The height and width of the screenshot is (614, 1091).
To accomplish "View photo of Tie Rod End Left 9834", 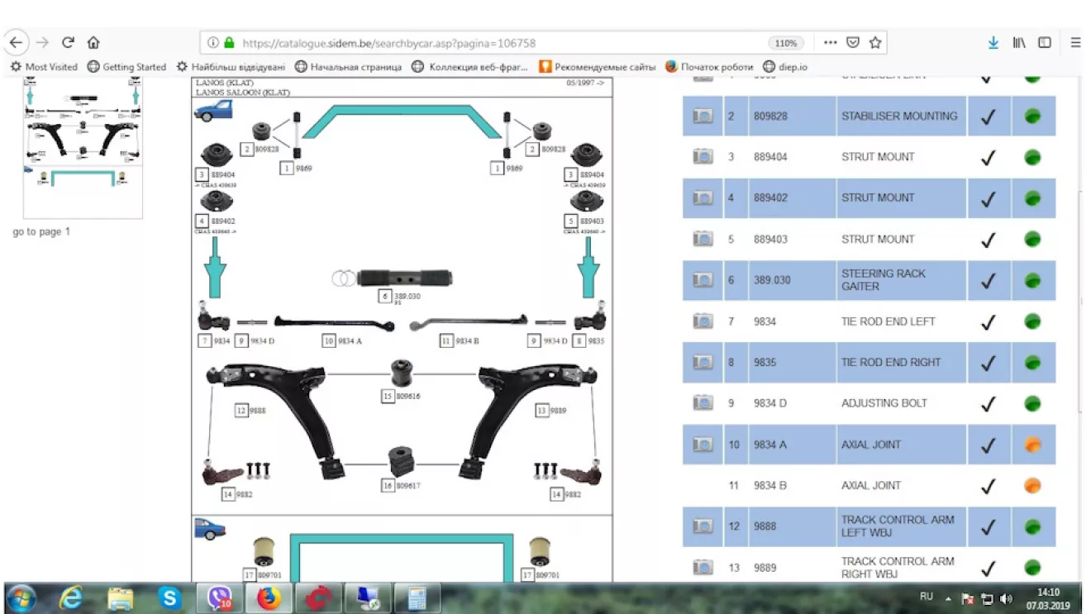I will tap(703, 321).
